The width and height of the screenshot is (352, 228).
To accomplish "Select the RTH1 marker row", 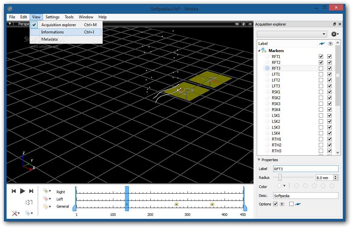I will click(x=299, y=139).
